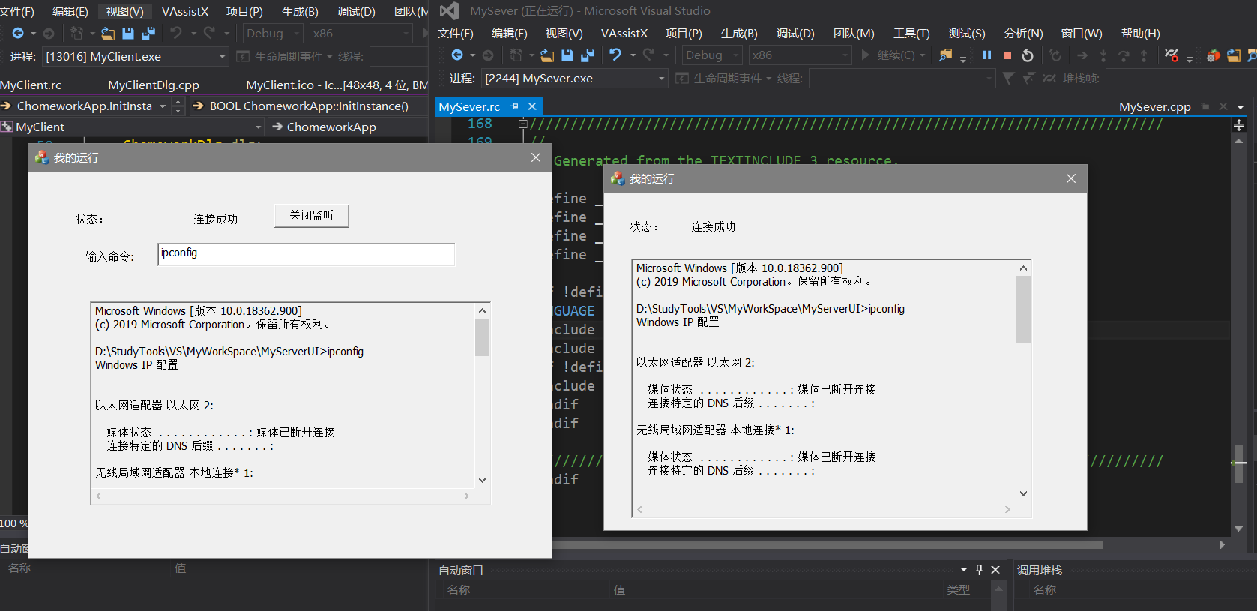Screen dimensions: 1257x611
Task: Click 调用堆栈 panel title
Action: [x=1040, y=570]
